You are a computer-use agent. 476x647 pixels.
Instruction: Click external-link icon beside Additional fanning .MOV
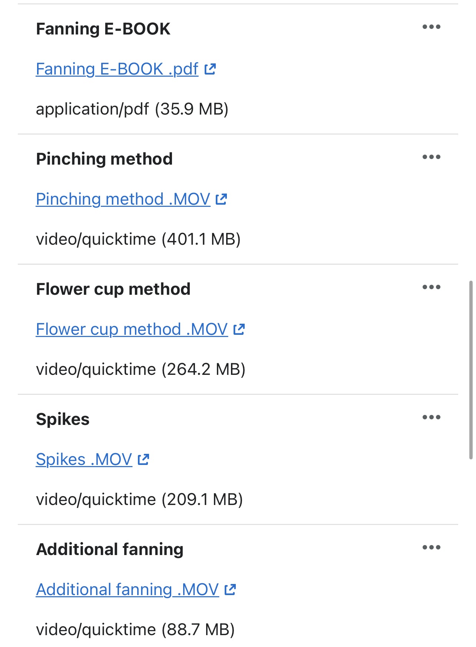pos(230,590)
